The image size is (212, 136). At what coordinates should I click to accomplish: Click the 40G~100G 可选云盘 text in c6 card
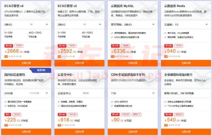coord(35,34)
